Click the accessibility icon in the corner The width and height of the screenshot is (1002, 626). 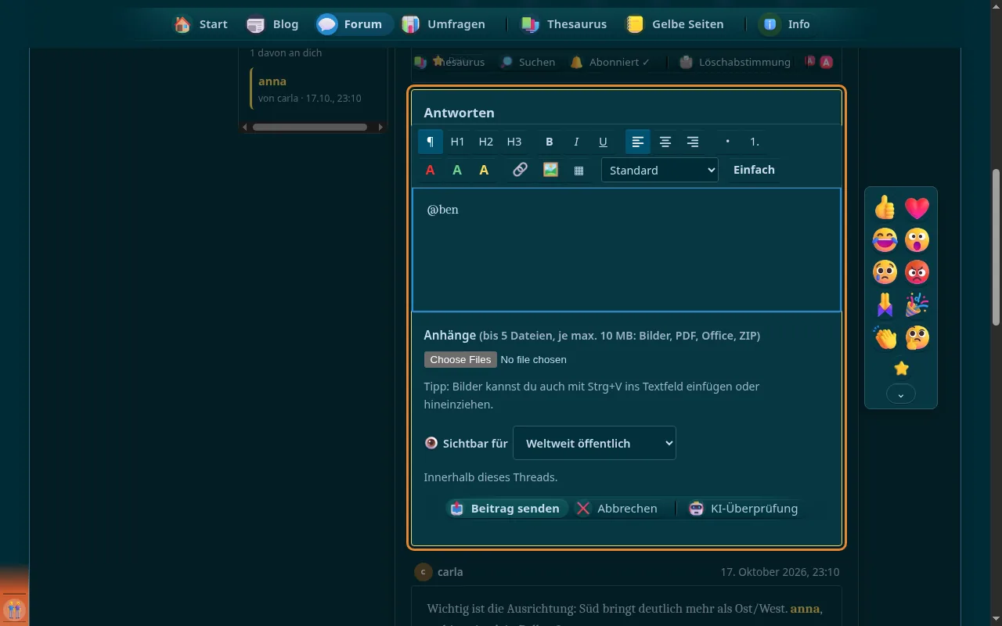click(14, 609)
